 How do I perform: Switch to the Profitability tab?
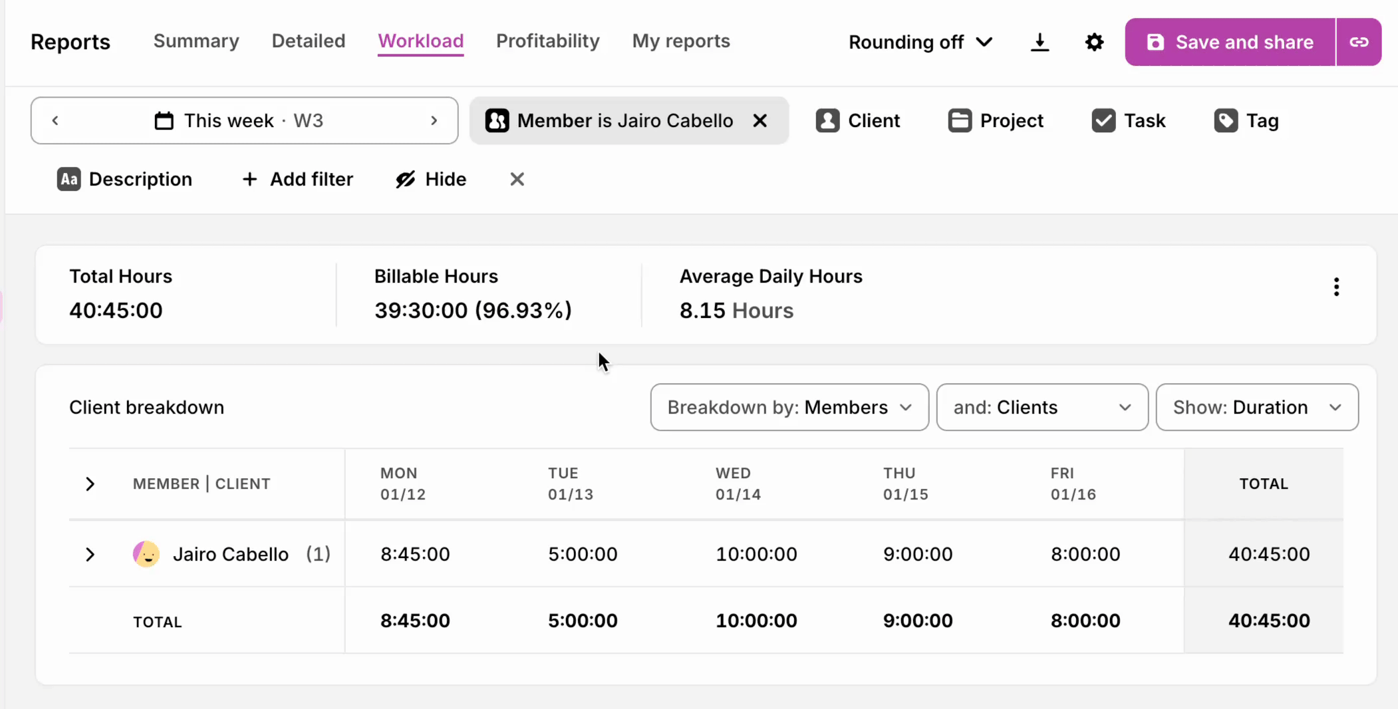coord(547,41)
